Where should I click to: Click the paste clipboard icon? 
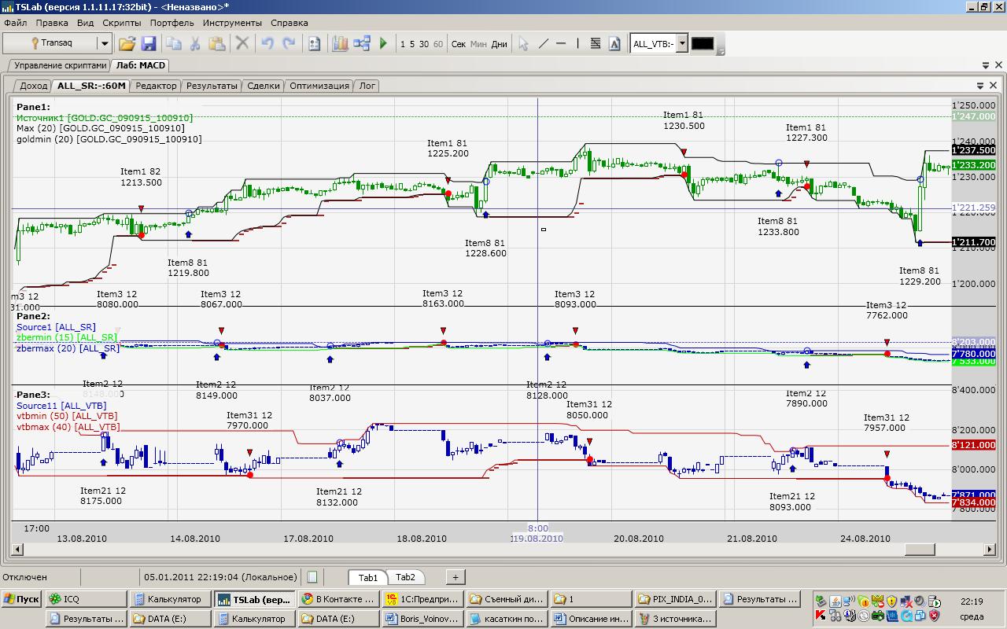216,44
